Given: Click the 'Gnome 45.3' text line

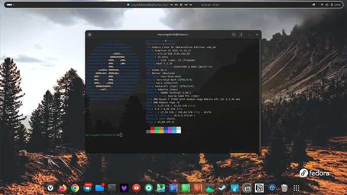Looking at the screenshot, I should [156, 70].
